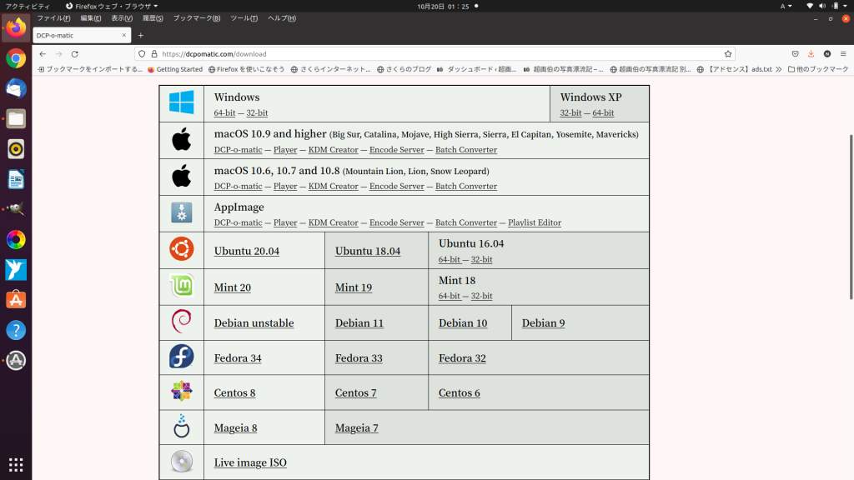Open the 他のブックマーク folder
854x480 pixels.
(818, 69)
